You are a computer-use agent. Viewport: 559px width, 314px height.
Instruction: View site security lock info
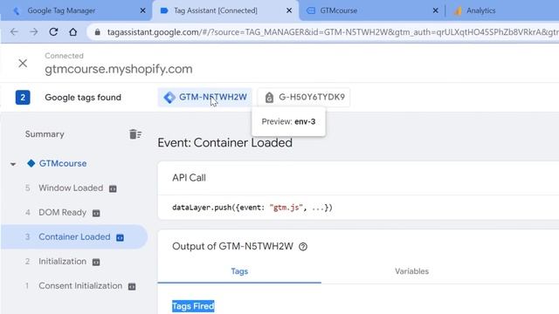coord(97,32)
